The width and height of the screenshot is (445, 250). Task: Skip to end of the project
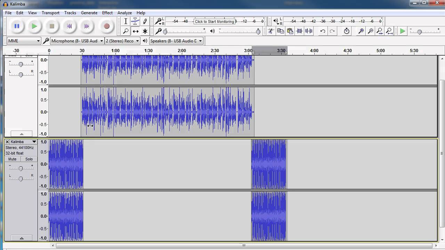pos(87,26)
